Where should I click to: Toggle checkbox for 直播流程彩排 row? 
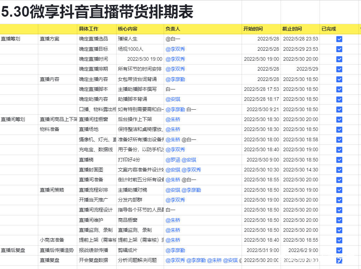point(339,190)
